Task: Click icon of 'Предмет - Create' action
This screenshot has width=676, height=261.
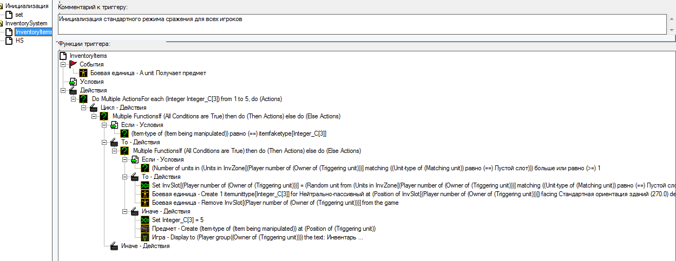Action: [146, 229]
